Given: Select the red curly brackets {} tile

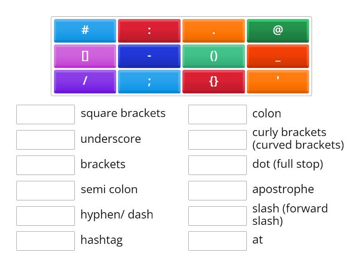Looking at the screenshot, I should [x=214, y=82].
